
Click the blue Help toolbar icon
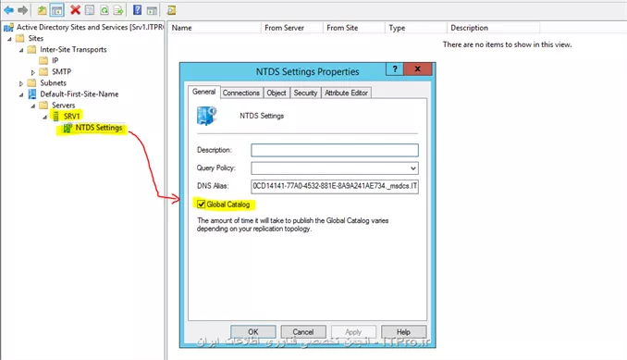point(137,10)
